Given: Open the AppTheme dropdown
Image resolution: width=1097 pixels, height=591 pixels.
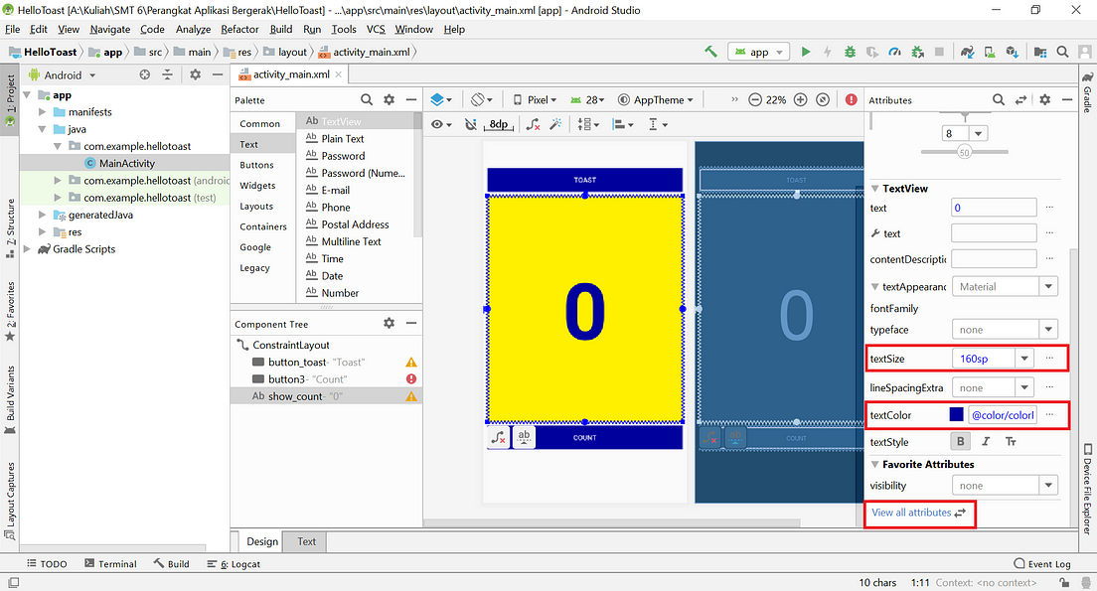Looking at the screenshot, I should click(x=656, y=100).
